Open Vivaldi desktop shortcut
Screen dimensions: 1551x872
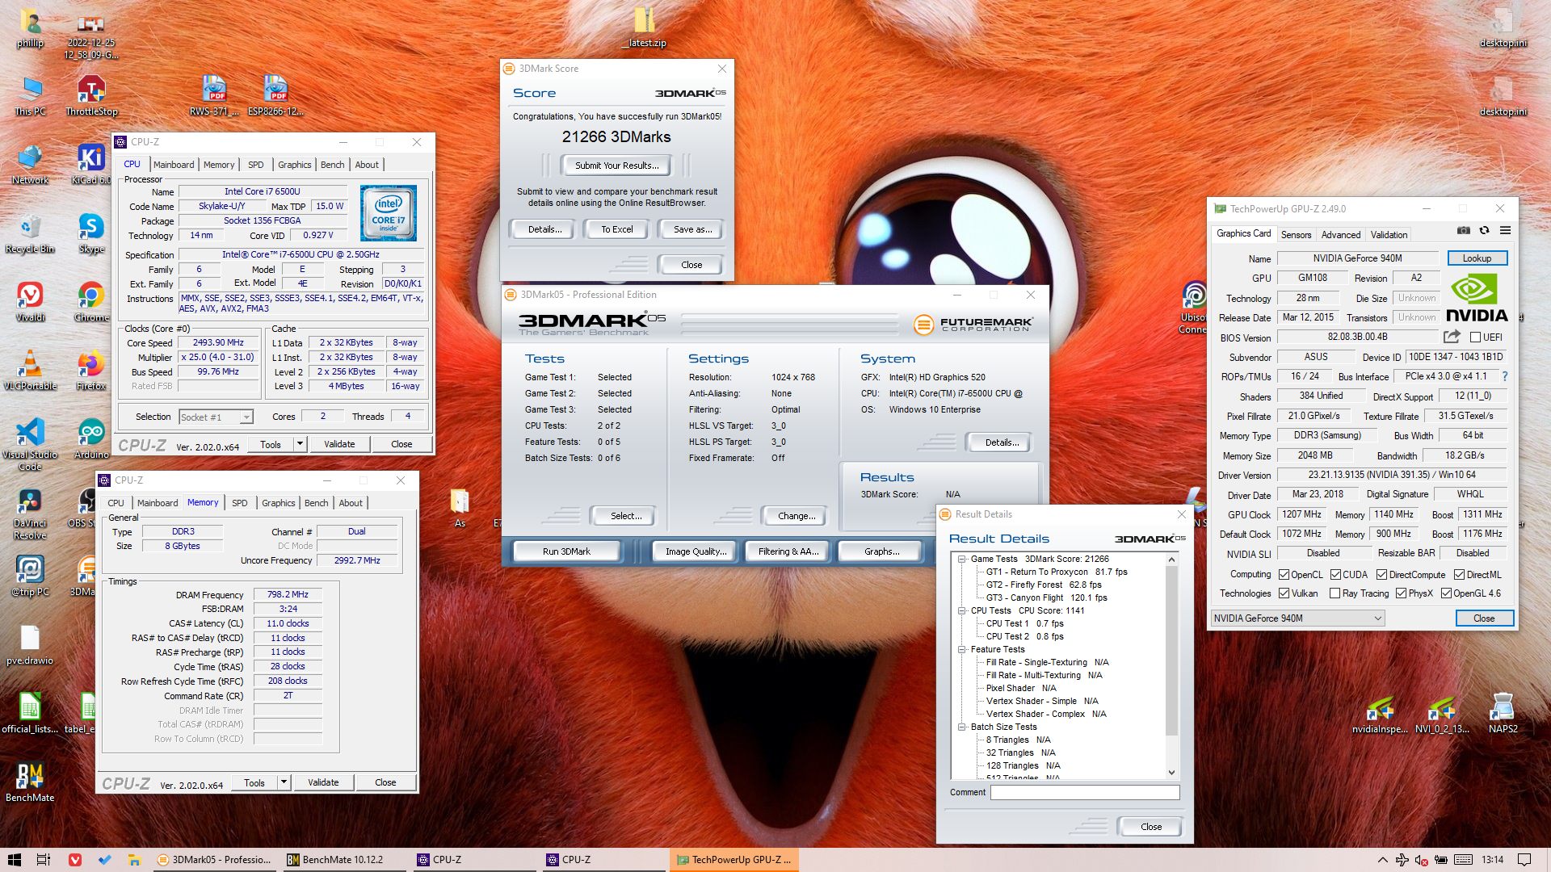(x=30, y=301)
